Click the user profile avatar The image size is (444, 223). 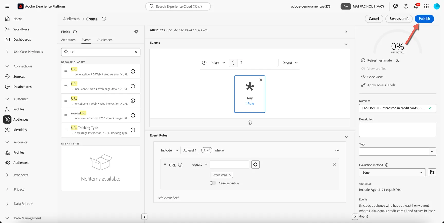click(437, 6)
